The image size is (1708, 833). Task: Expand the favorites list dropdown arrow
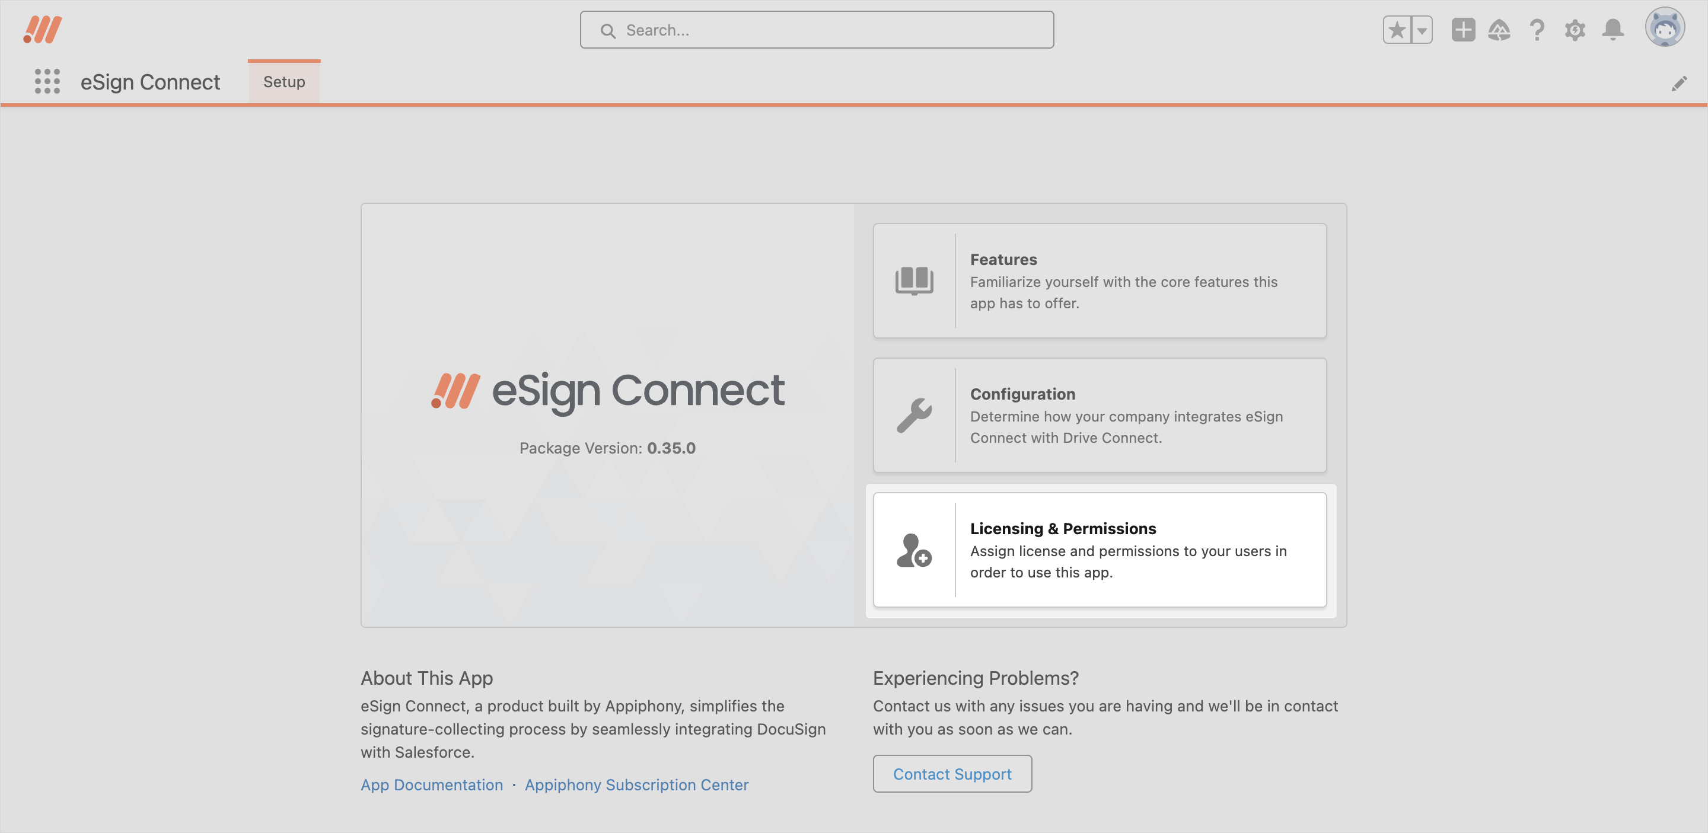coord(1422,30)
